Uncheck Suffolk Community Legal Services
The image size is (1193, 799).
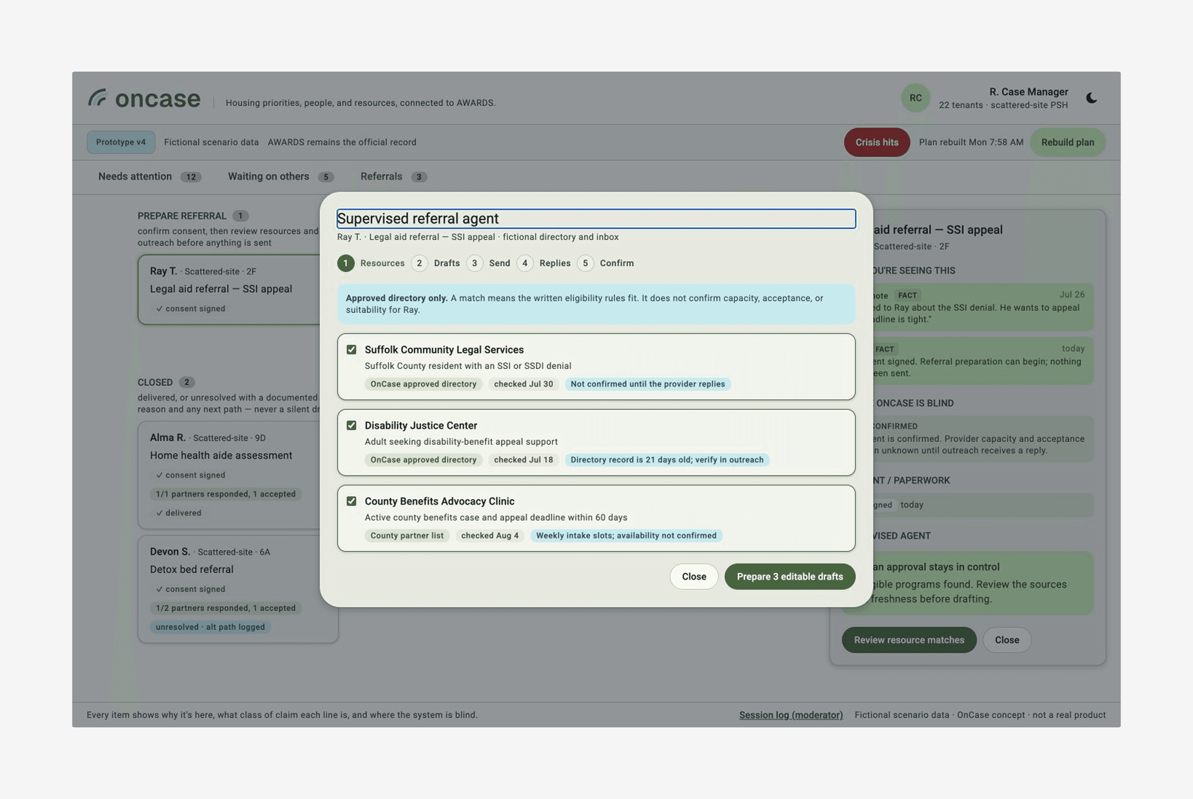tap(351, 350)
